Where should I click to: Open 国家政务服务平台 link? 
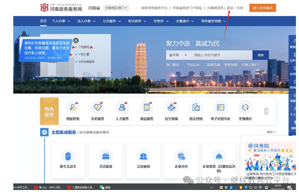coord(154,8)
